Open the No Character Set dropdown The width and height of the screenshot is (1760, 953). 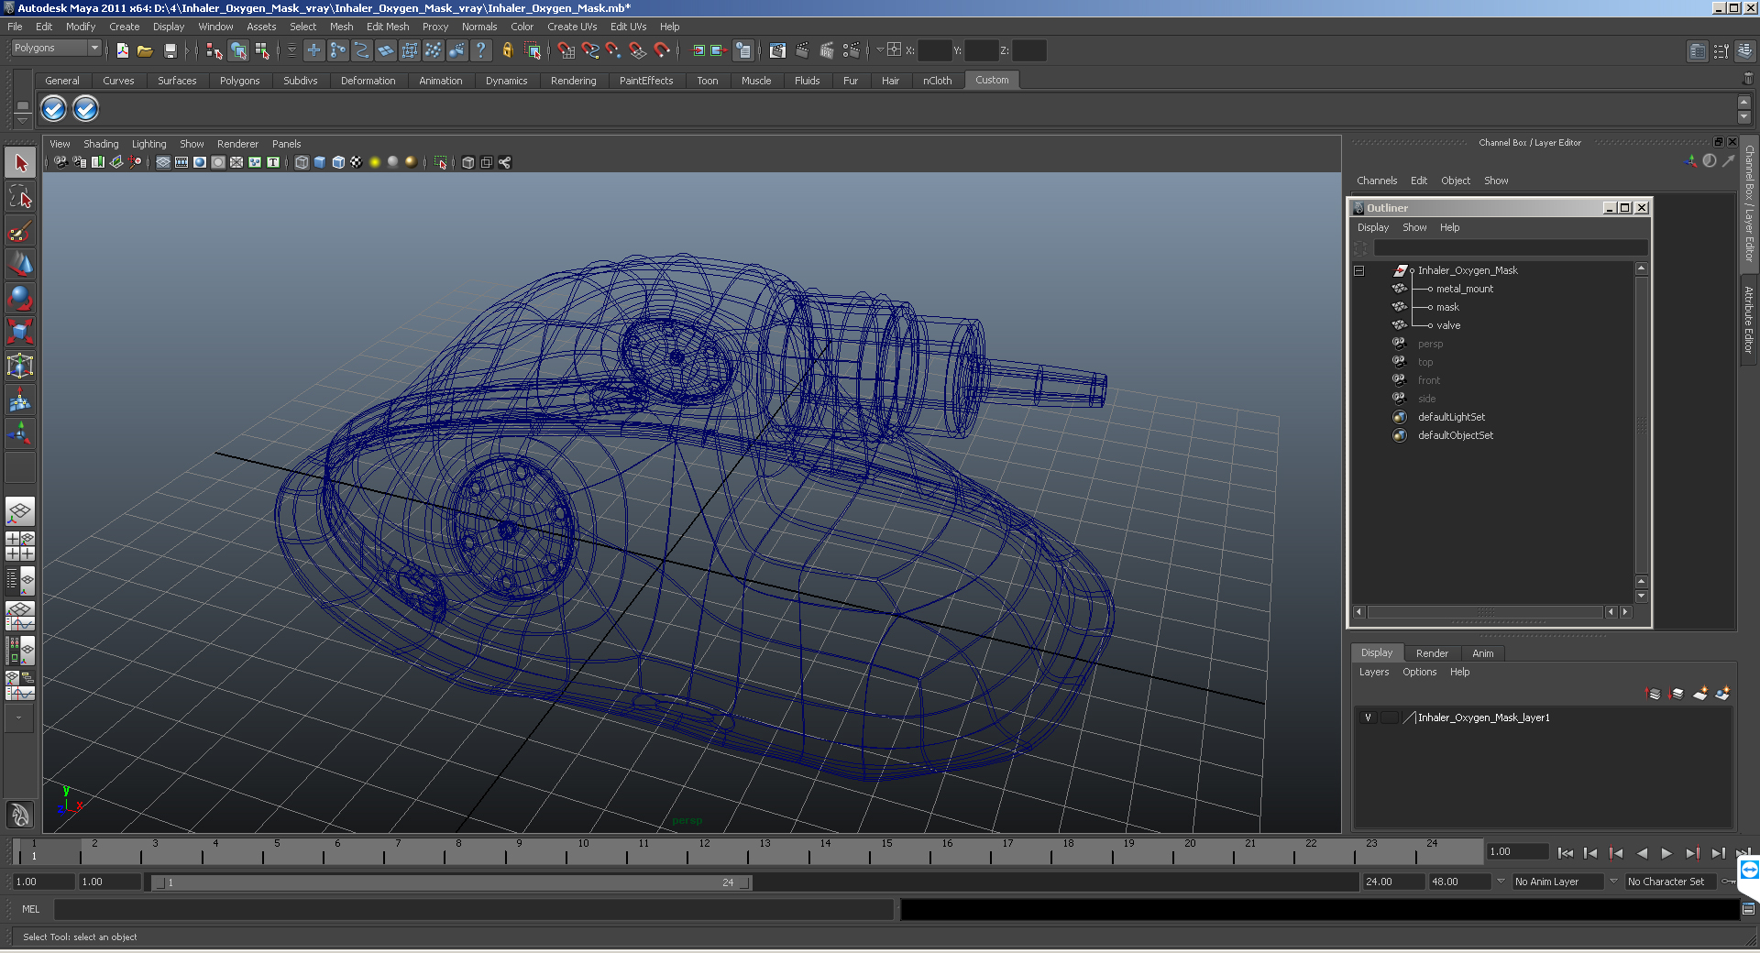tap(1672, 882)
